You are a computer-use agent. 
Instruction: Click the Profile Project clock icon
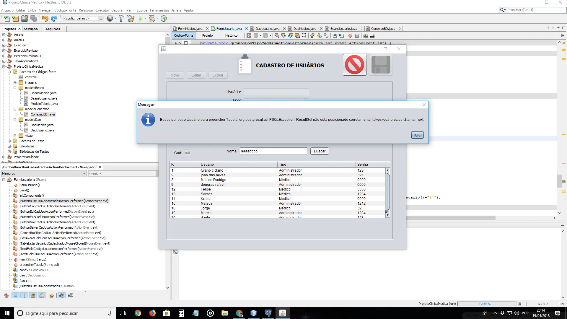pos(164,19)
